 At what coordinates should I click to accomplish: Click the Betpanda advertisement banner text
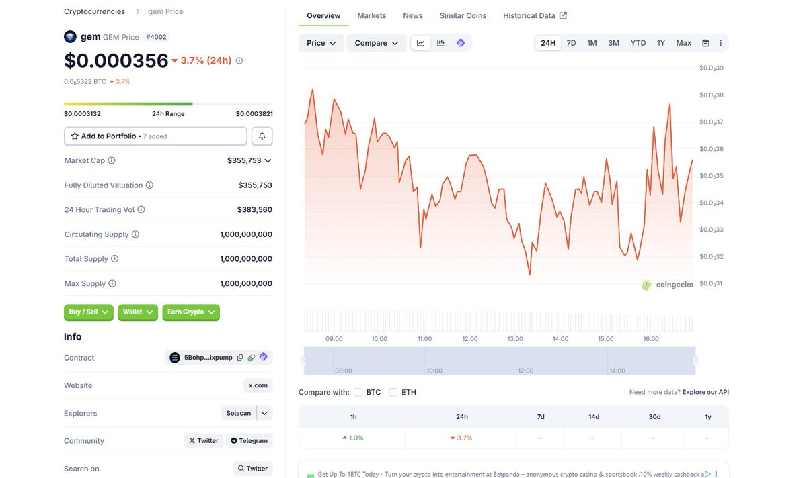point(511,474)
